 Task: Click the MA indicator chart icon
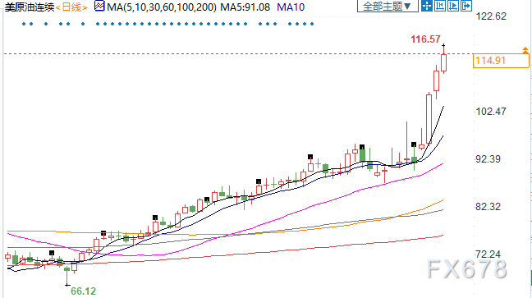[99, 6]
